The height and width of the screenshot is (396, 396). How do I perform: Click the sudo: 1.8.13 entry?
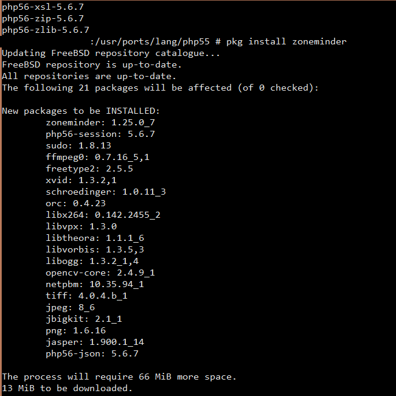(78, 145)
